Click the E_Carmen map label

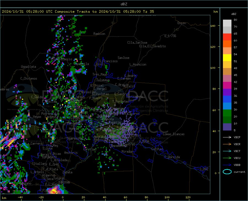point(124,79)
